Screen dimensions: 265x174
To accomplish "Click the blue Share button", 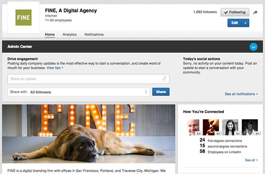I will [161, 92].
